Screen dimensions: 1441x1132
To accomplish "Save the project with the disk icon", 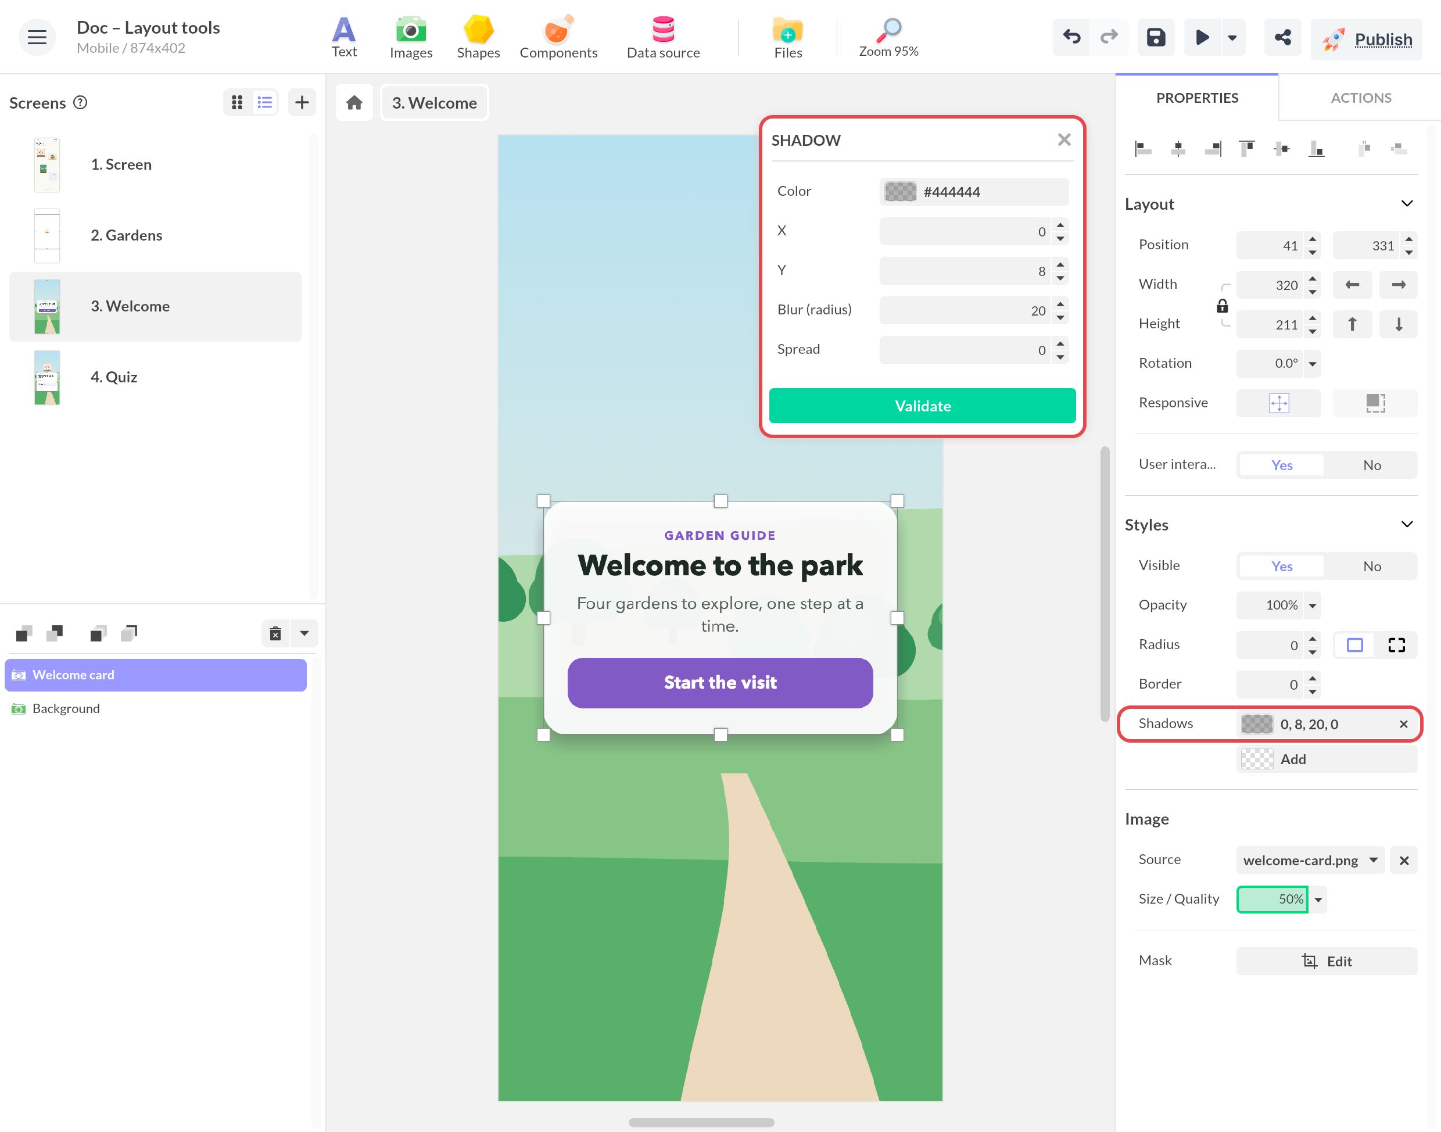I will point(1156,37).
